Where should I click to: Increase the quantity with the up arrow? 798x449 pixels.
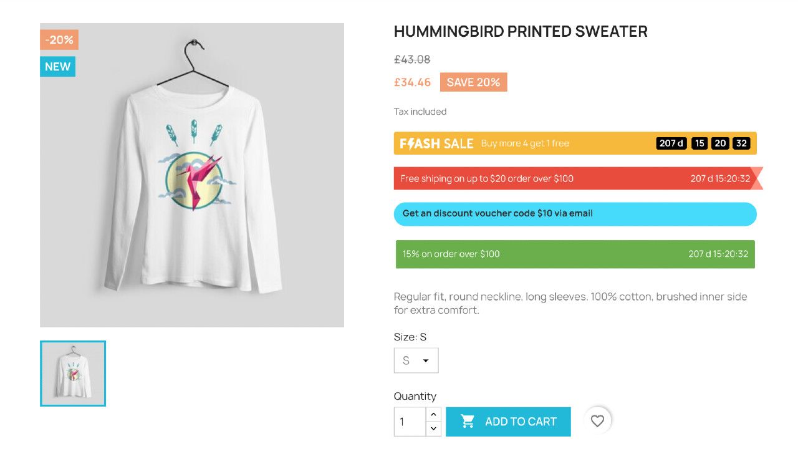(433, 414)
